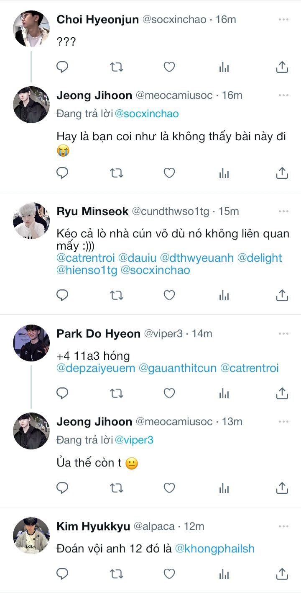Like Choi Hyeonjun's ??? tweet
This screenshot has width=301, height=593.
pyautogui.click(x=169, y=67)
